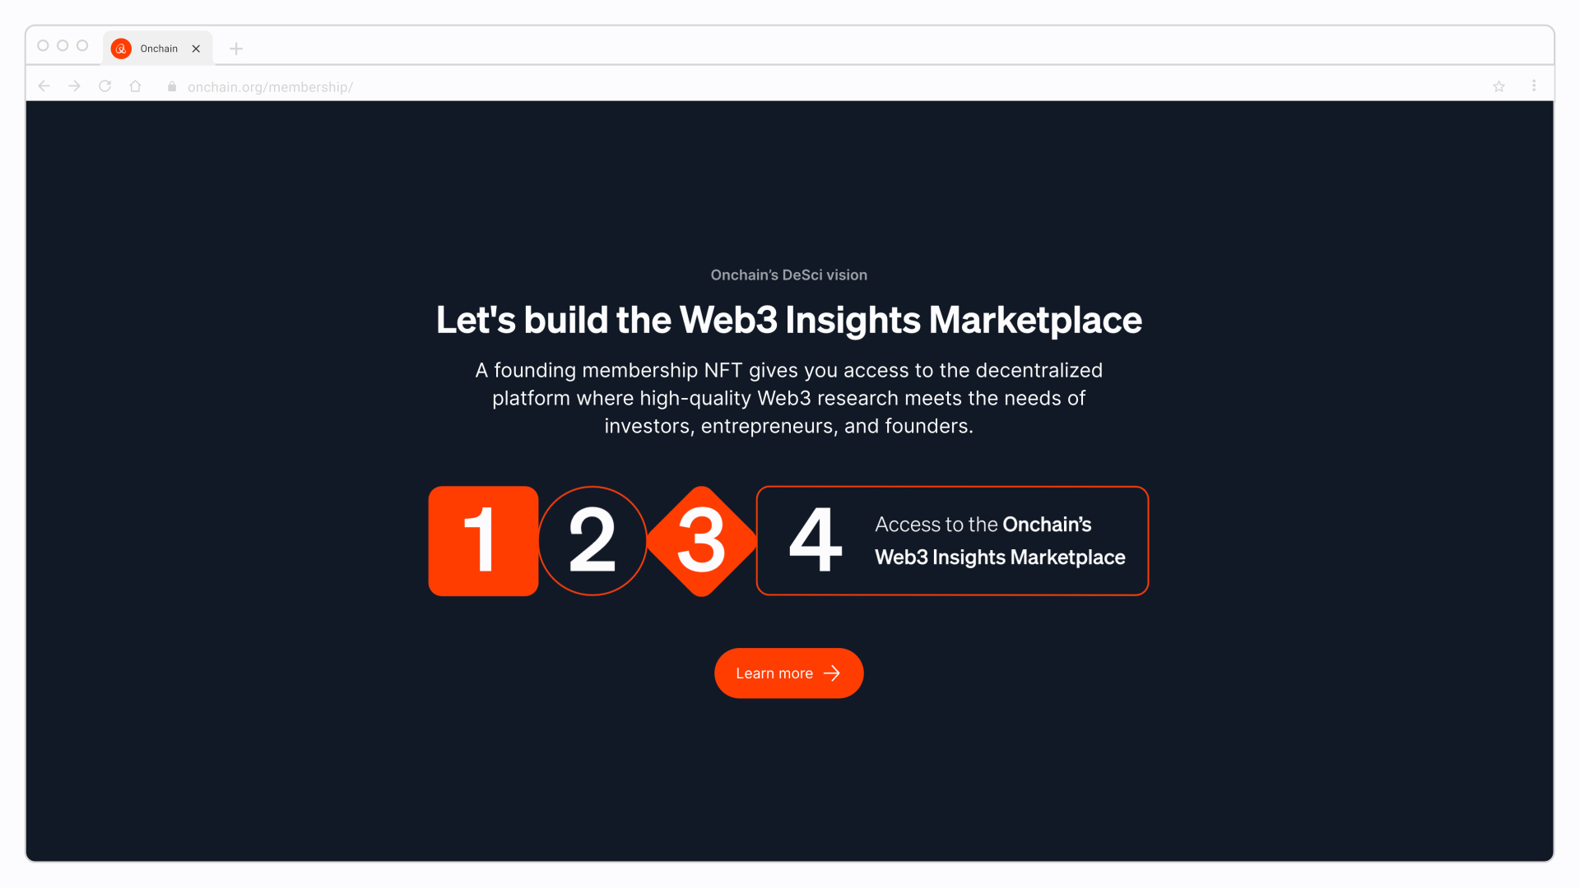The height and width of the screenshot is (888, 1580).
Task: Click the address bar lock security icon
Action: coord(173,86)
